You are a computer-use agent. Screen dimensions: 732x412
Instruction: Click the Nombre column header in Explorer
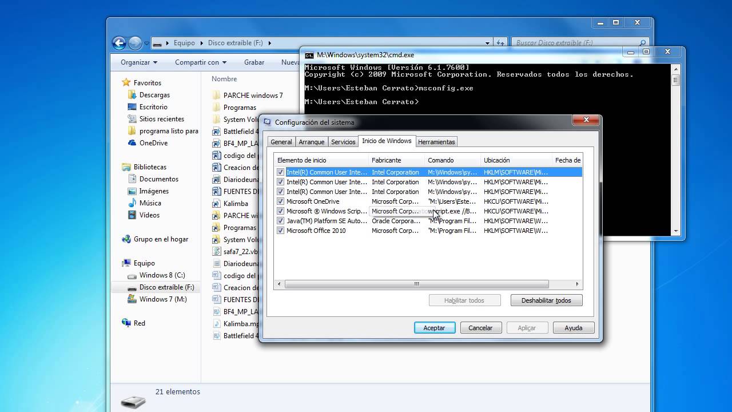tap(224, 79)
